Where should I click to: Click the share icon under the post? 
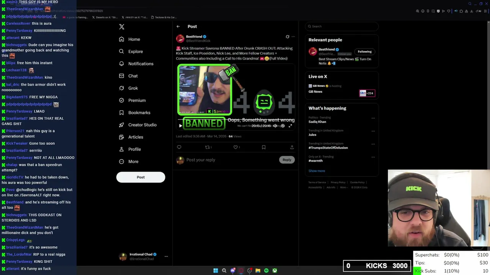pos(292,147)
